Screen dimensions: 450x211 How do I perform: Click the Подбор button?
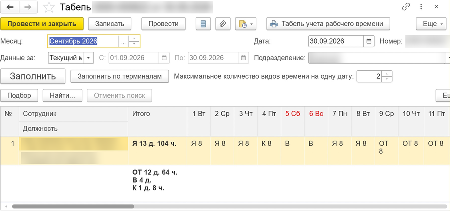(19, 95)
